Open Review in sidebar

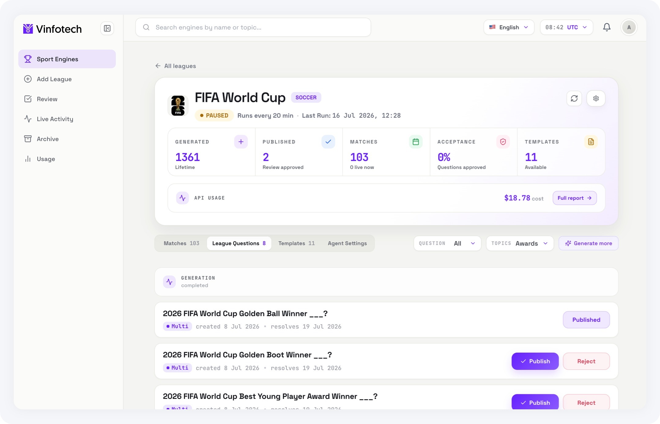point(67,99)
